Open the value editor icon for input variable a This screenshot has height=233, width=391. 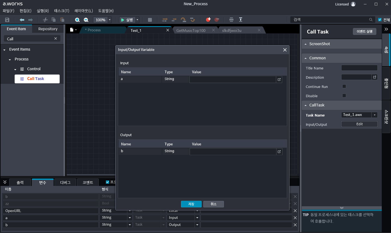click(279, 79)
